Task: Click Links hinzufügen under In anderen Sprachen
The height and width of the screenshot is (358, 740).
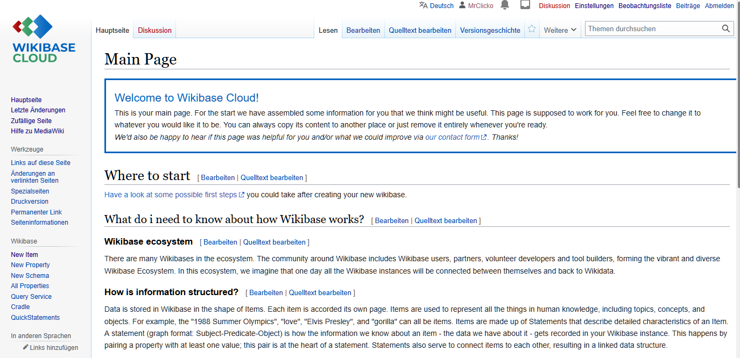Action: 54,348
